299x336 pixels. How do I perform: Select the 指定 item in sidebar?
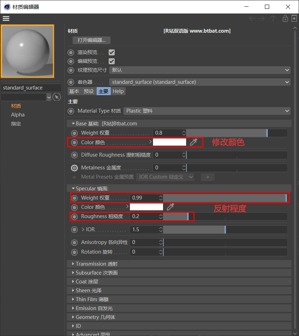pos(16,124)
